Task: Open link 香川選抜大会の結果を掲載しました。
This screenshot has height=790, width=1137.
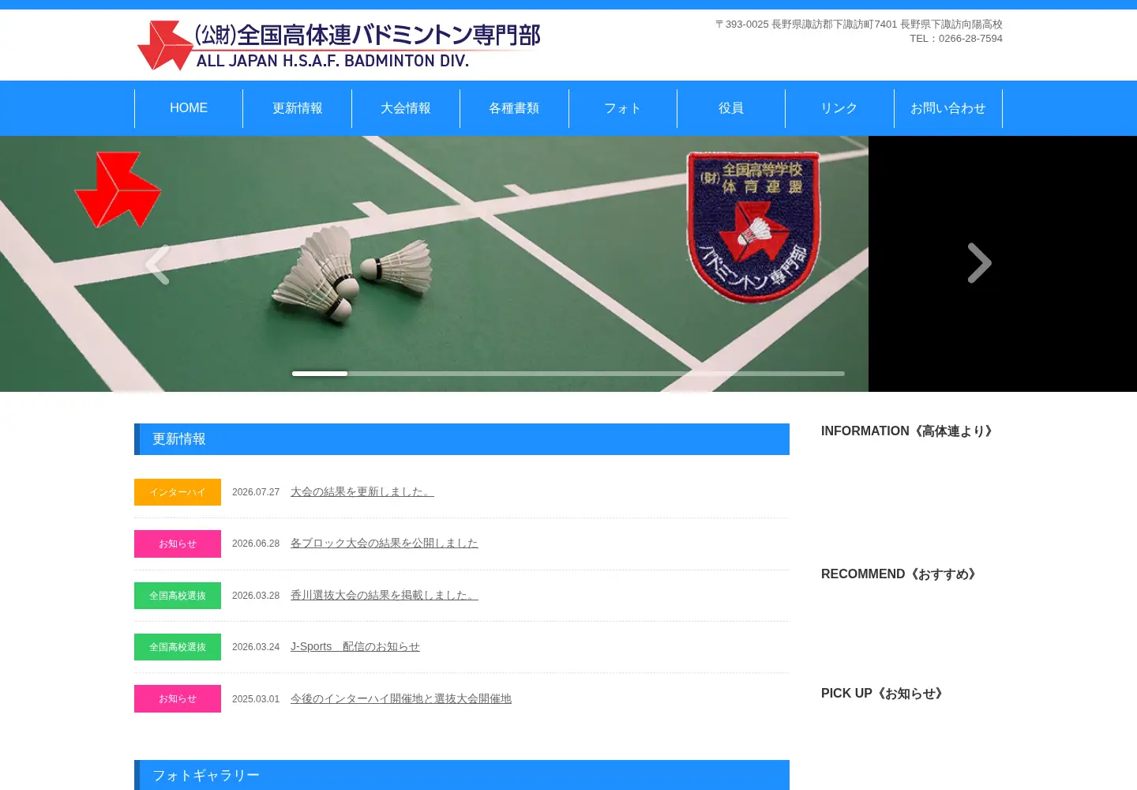Action: [x=385, y=595]
